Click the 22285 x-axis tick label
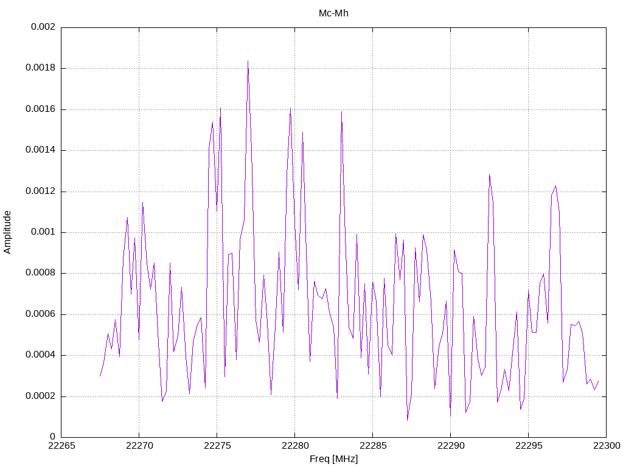The height and width of the screenshot is (467, 623). (373, 446)
